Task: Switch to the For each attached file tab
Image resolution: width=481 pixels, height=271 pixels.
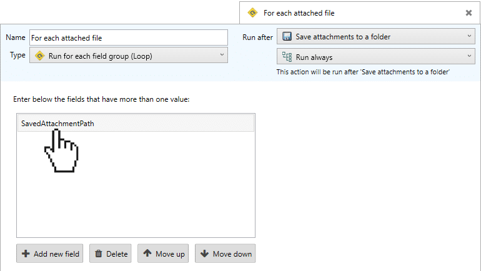Action: coord(299,13)
